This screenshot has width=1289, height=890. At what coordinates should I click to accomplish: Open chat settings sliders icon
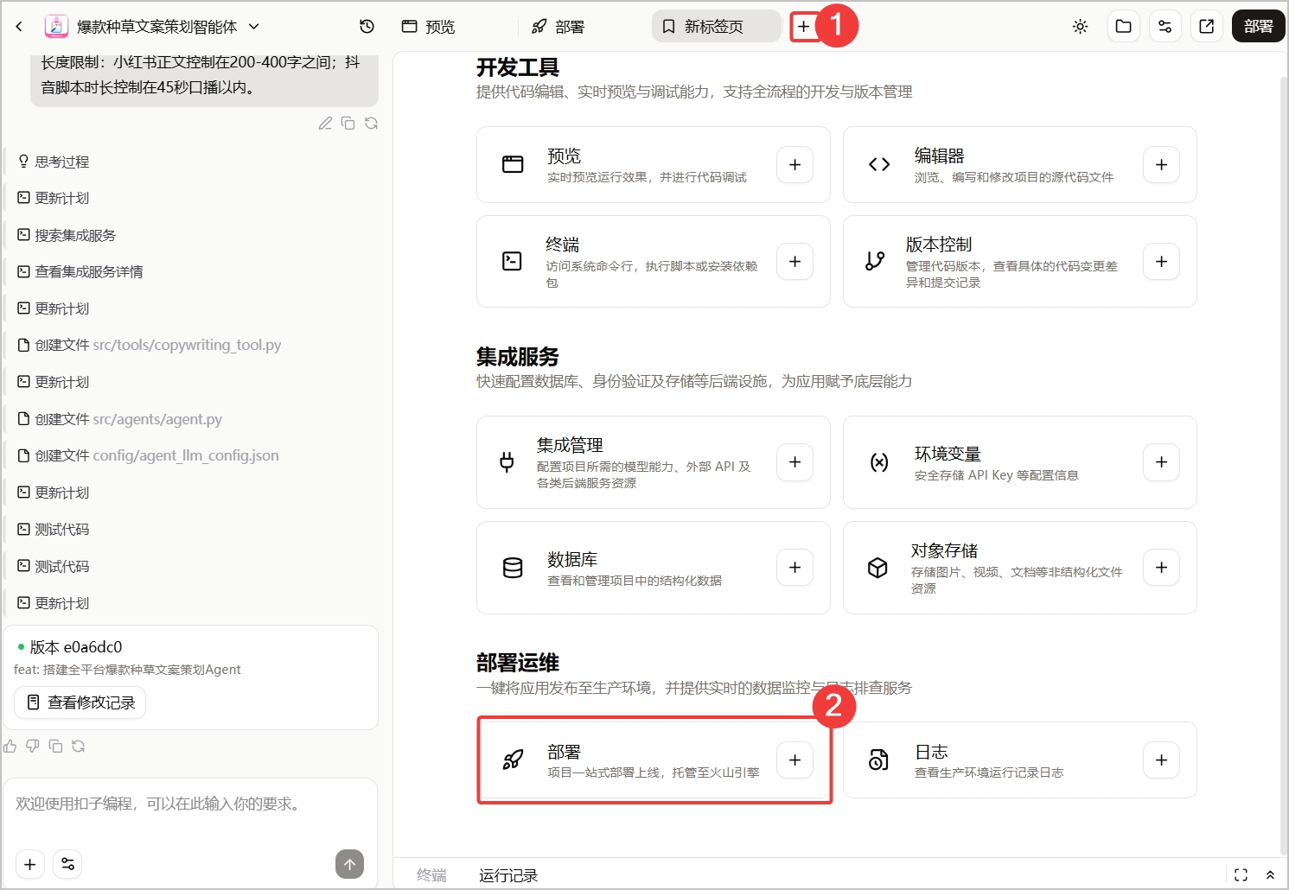click(67, 864)
